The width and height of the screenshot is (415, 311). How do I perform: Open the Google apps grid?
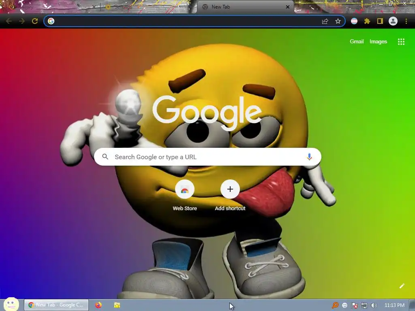(x=401, y=42)
